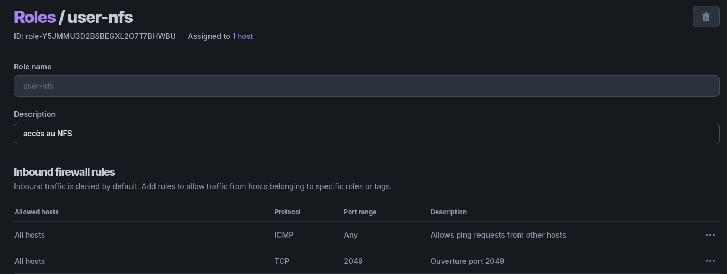
Task: Click the Description column header in the rules table
Action: [x=448, y=212]
